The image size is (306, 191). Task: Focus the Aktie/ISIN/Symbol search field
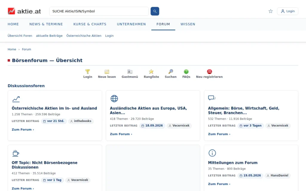(99, 11)
